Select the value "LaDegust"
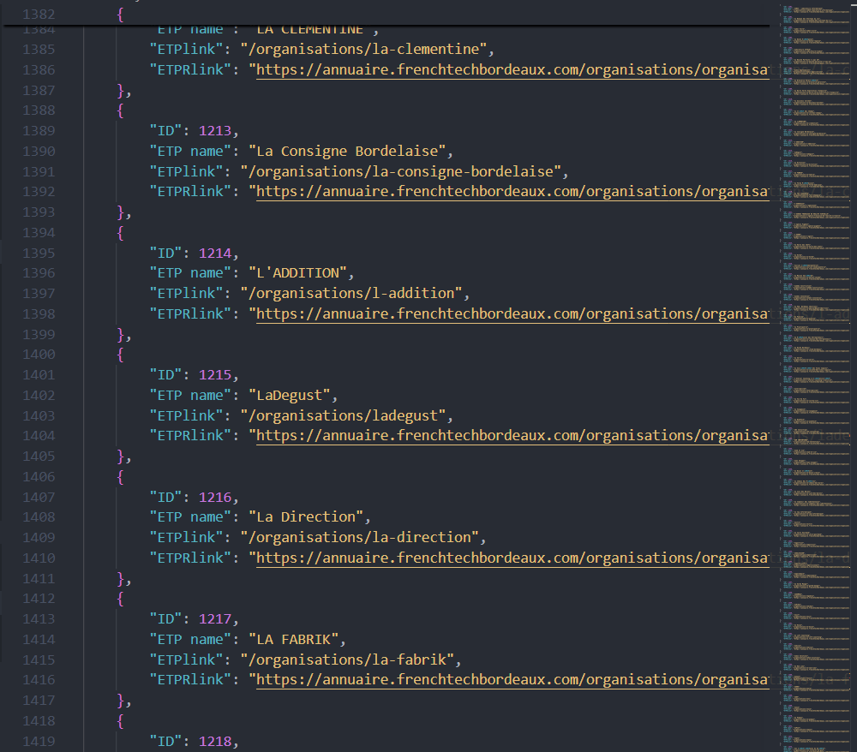857x752 pixels. (x=292, y=395)
